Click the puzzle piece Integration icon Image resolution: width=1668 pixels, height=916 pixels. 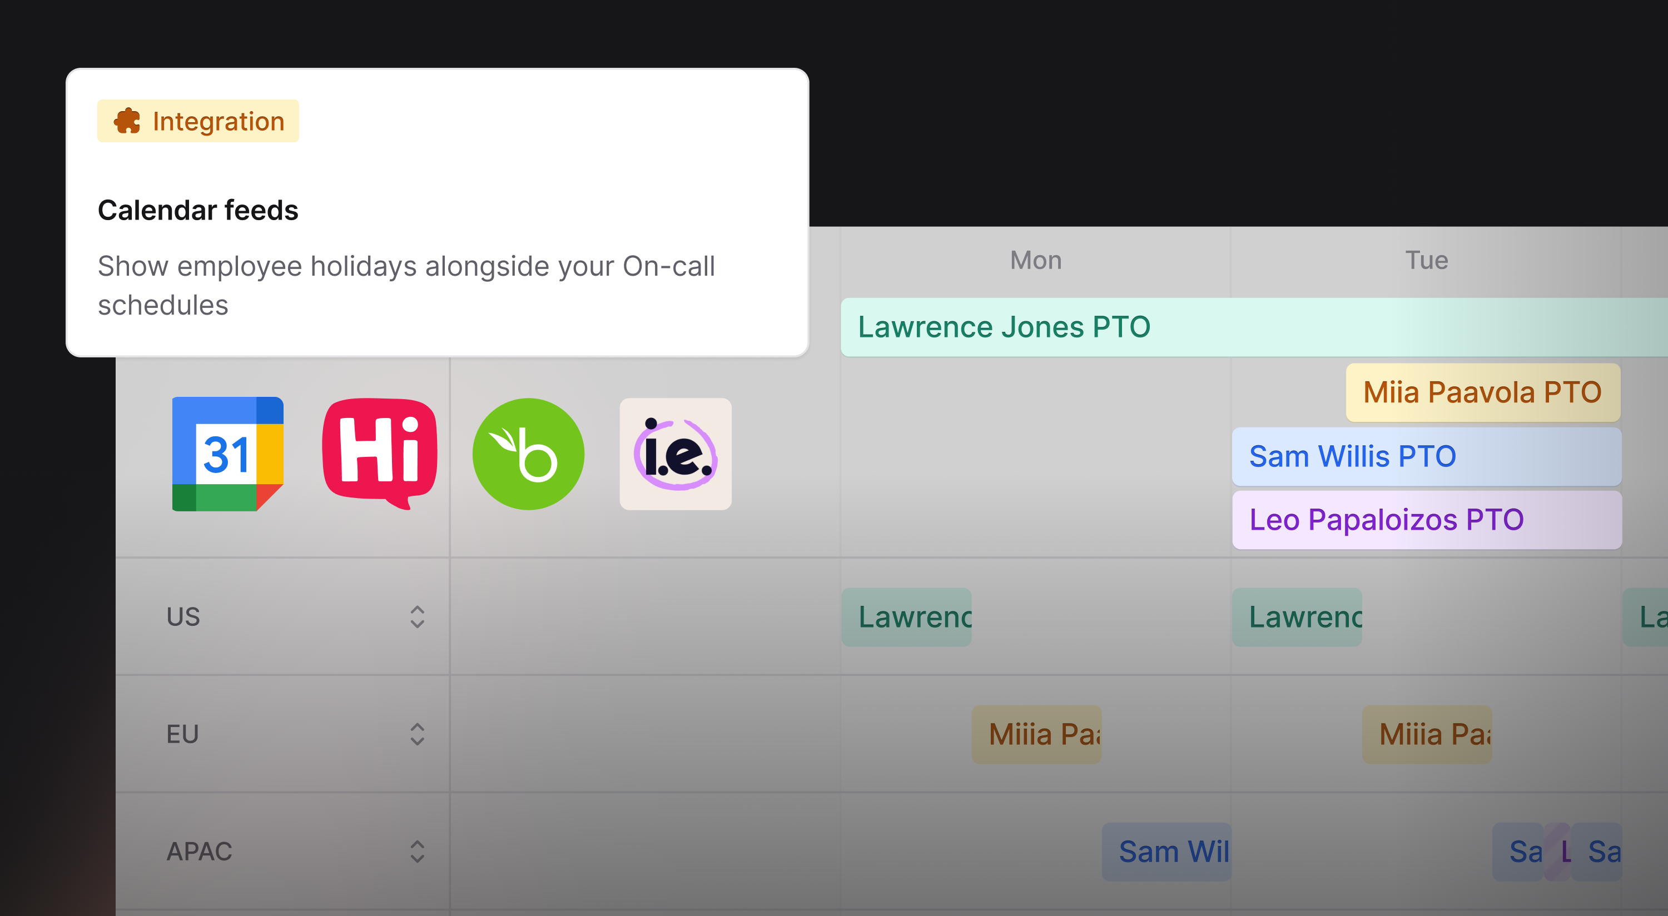pyautogui.click(x=127, y=121)
